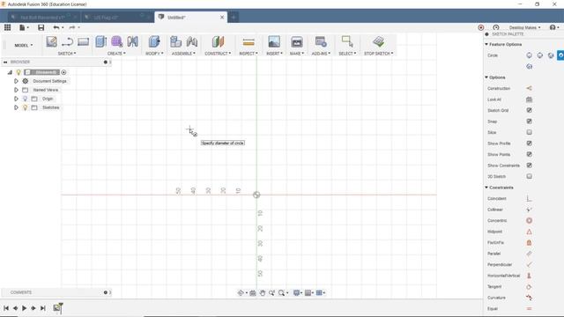Collapse Options section in palette
This screenshot has width=564, height=317.
[x=486, y=77]
